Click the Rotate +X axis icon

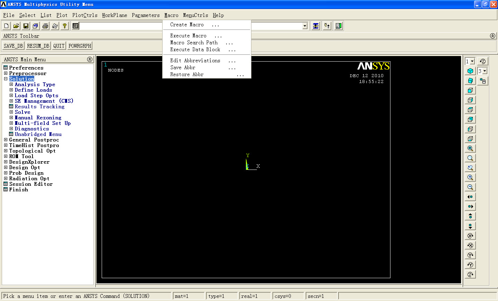click(x=470, y=236)
